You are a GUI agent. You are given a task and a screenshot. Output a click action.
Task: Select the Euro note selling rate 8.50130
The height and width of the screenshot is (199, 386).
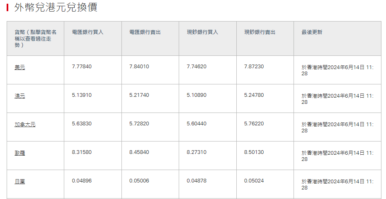(254, 152)
